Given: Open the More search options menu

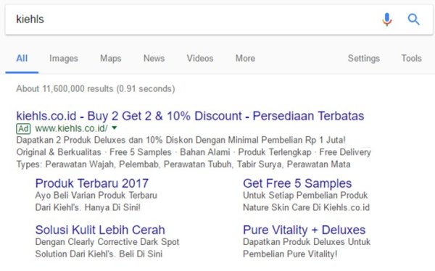Looking at the screenshot, I should pos(245,58).
